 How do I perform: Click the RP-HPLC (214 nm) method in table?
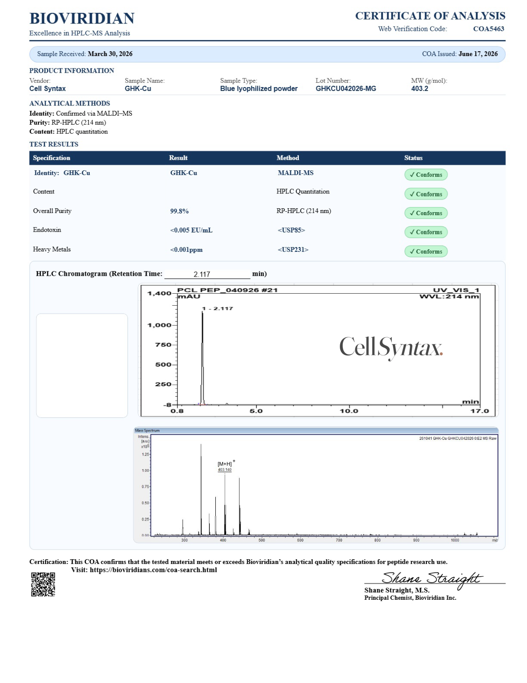pyautogui.click(x=304, y=211)
